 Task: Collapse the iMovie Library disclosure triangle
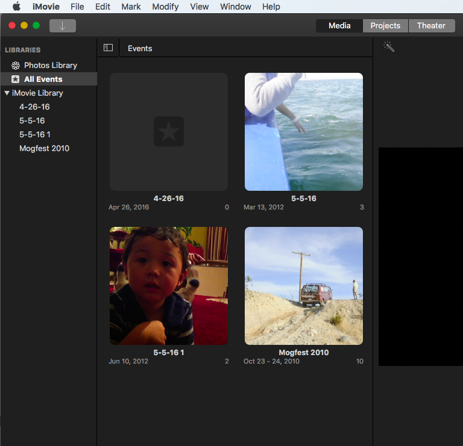coord(7,93)
